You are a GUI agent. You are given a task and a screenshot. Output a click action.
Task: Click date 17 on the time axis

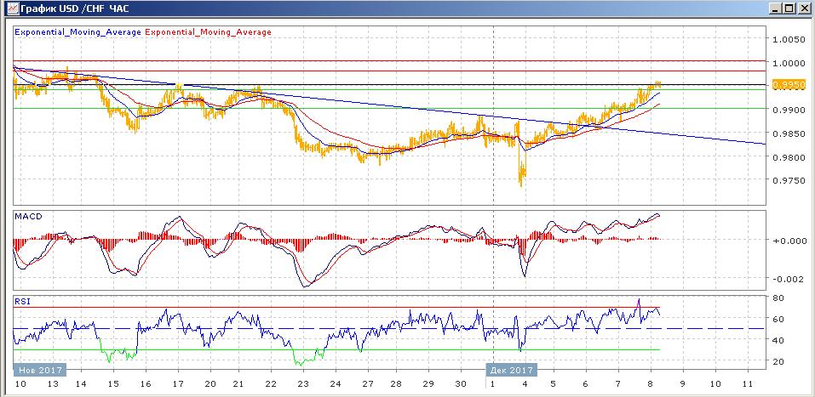pyautogui.click(x=178, y=384)
